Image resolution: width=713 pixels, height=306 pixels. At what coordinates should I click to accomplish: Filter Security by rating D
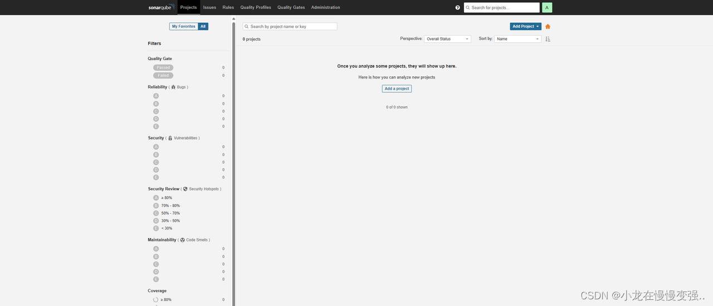point(156,170)
